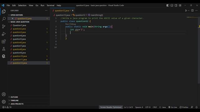Open question4.java in explorer

28,35
